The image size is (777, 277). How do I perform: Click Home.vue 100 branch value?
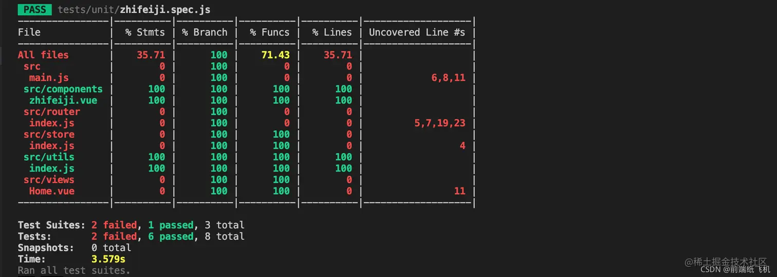(x=219, y=191)
